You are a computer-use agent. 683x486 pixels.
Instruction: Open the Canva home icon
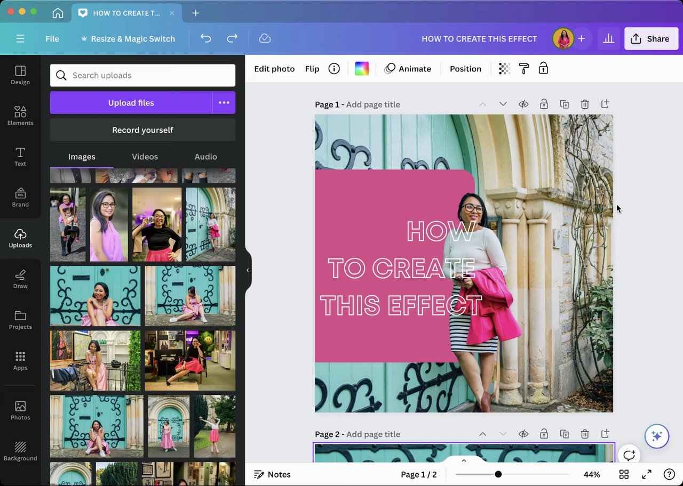tap(58, 13)
